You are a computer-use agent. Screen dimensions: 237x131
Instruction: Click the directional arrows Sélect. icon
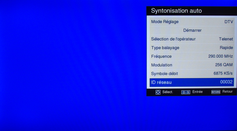158,92
